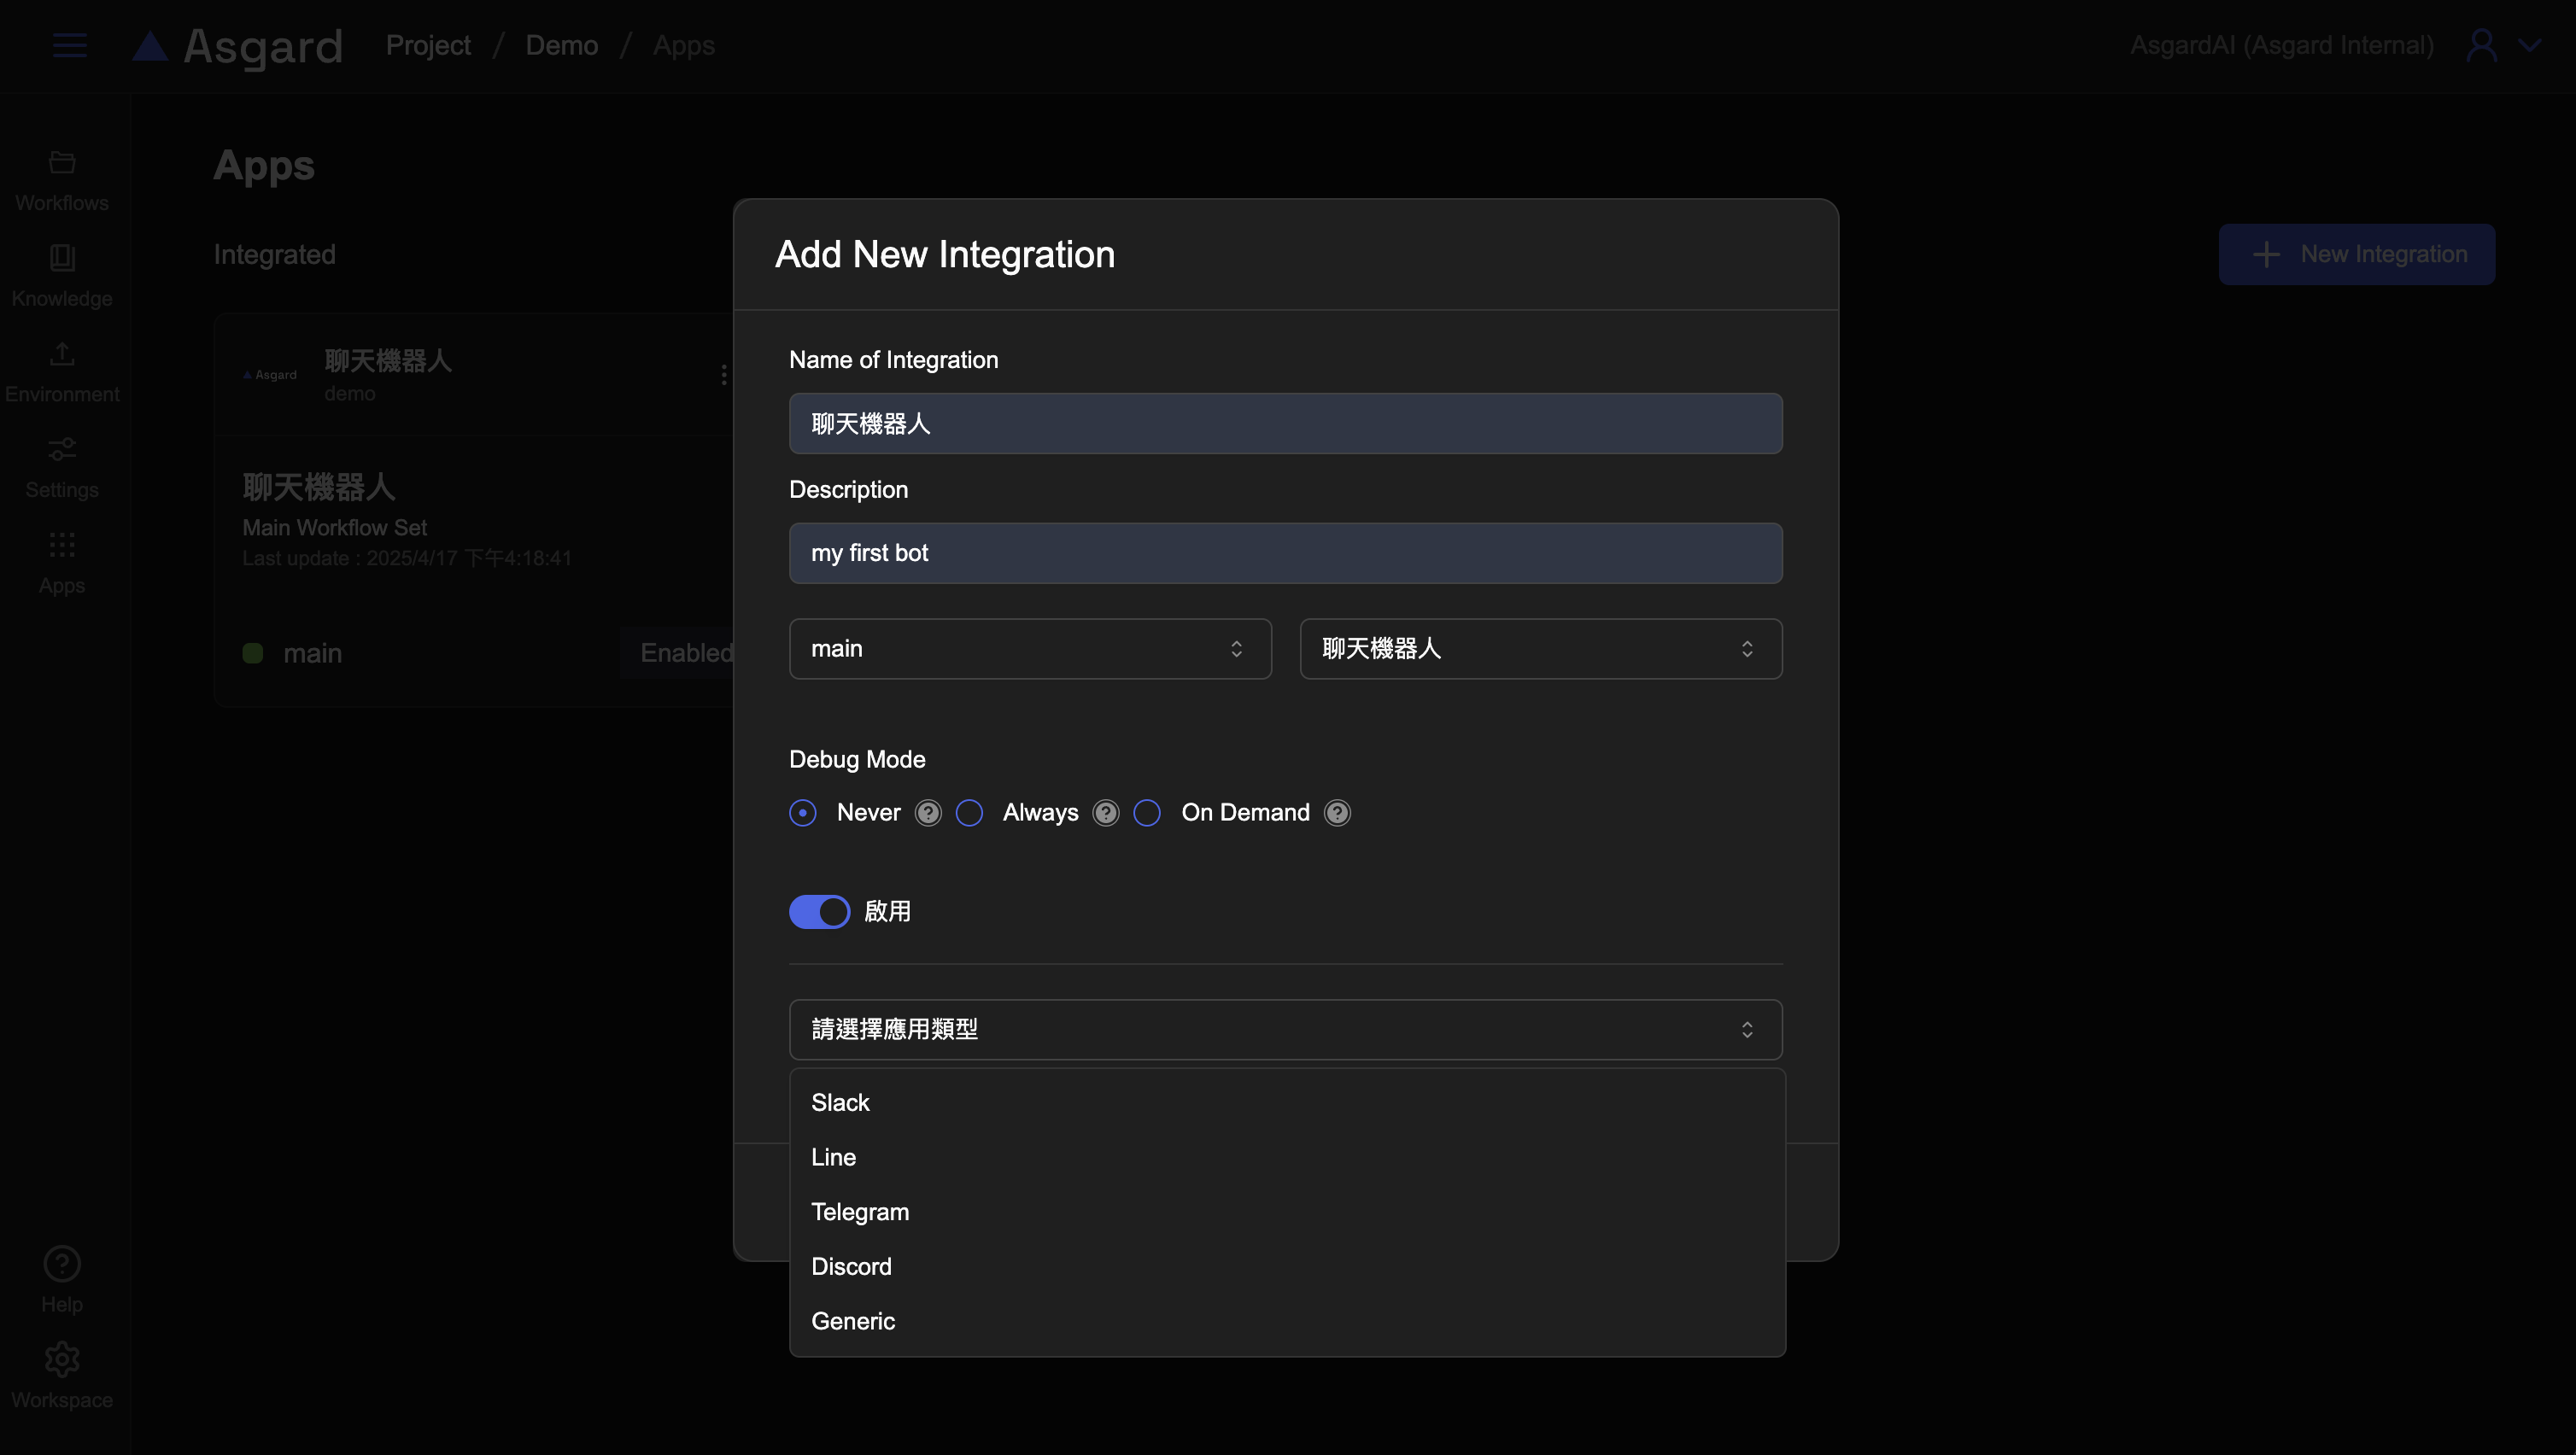Choose Telegram from the app type list

pyautogui.click(x=860, y=1212)
